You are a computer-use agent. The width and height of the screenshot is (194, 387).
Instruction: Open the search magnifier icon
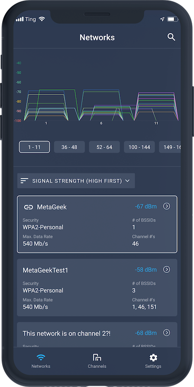coord(171,37)
